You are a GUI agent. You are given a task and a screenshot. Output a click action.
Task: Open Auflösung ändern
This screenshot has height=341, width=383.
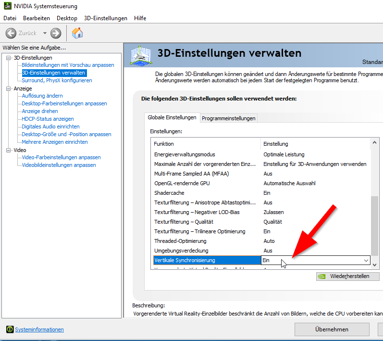42,96
